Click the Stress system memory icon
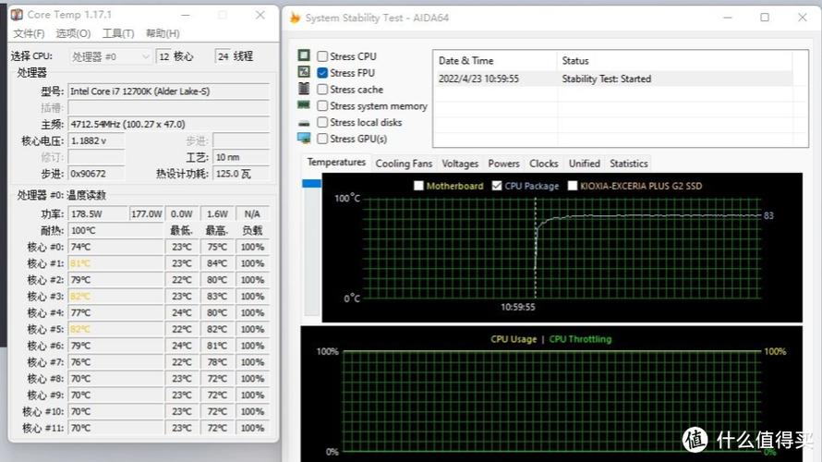This screenshot has height=462, width=822. (x=304, y=105)
